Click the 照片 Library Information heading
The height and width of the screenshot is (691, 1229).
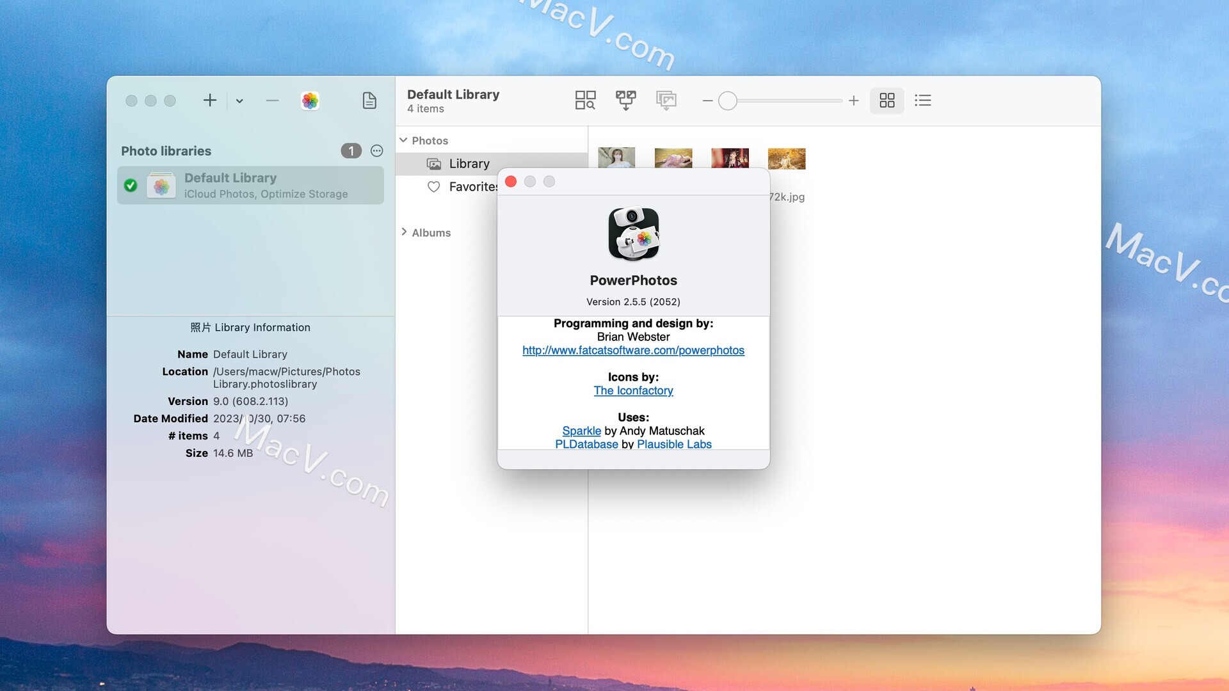pos(250,328)
